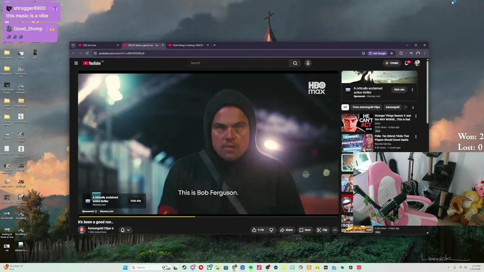Open options for Palia Ten Tricks video
Viewport: 484px width, 272px height.
[416, 137]
